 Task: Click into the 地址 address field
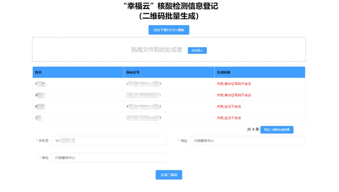247,141
